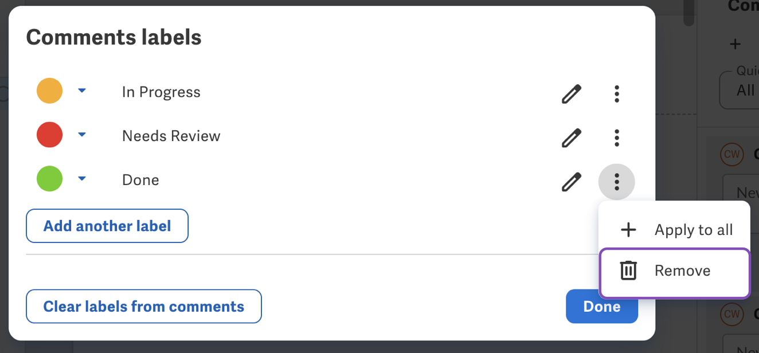The image size is (759, 353).
Task: Click the orange color swatch for In Progress
Action: pyautogui.click(x=49, y=91)
